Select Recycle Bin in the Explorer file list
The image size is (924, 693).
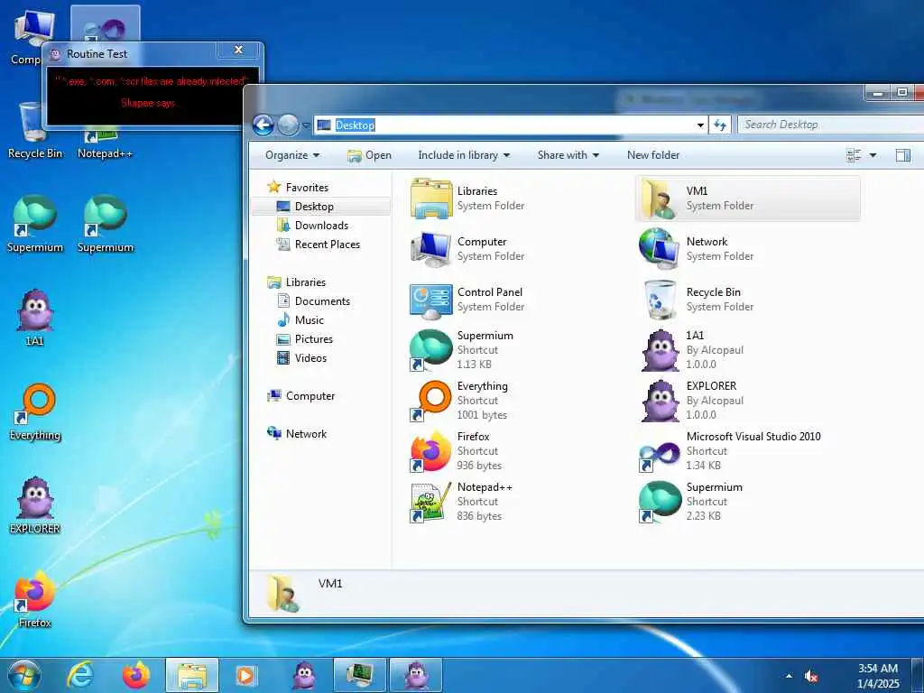coord(748,300)
